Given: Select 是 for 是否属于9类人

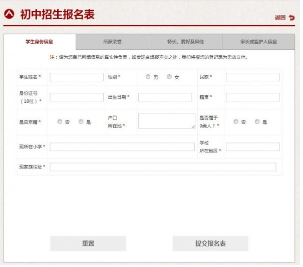Looking at the screenshot, I should pos(257,121).
